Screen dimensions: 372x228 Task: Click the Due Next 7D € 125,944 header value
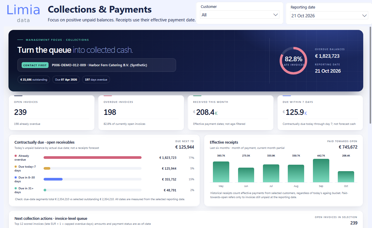pyautogui.click(x=185, y=147)
